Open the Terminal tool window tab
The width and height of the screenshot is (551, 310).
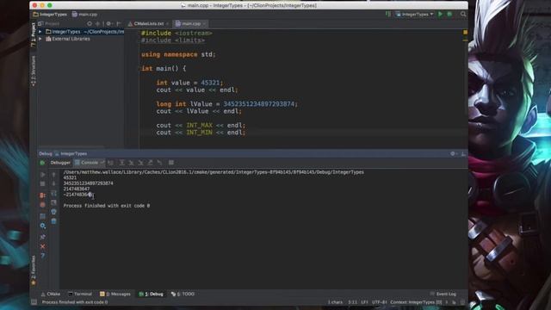(80, 294)
